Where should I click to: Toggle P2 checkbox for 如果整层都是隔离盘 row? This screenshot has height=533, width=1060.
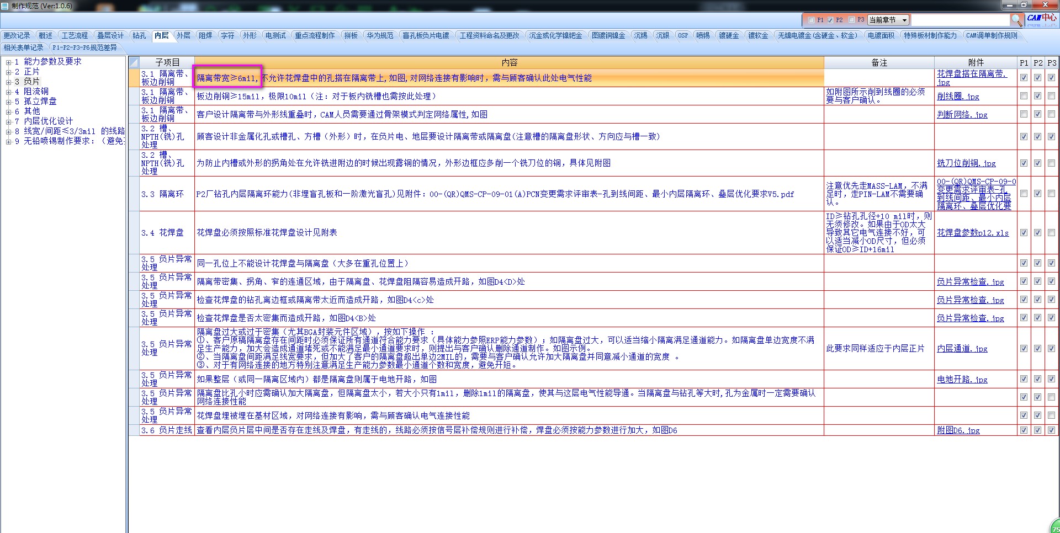1038,379
